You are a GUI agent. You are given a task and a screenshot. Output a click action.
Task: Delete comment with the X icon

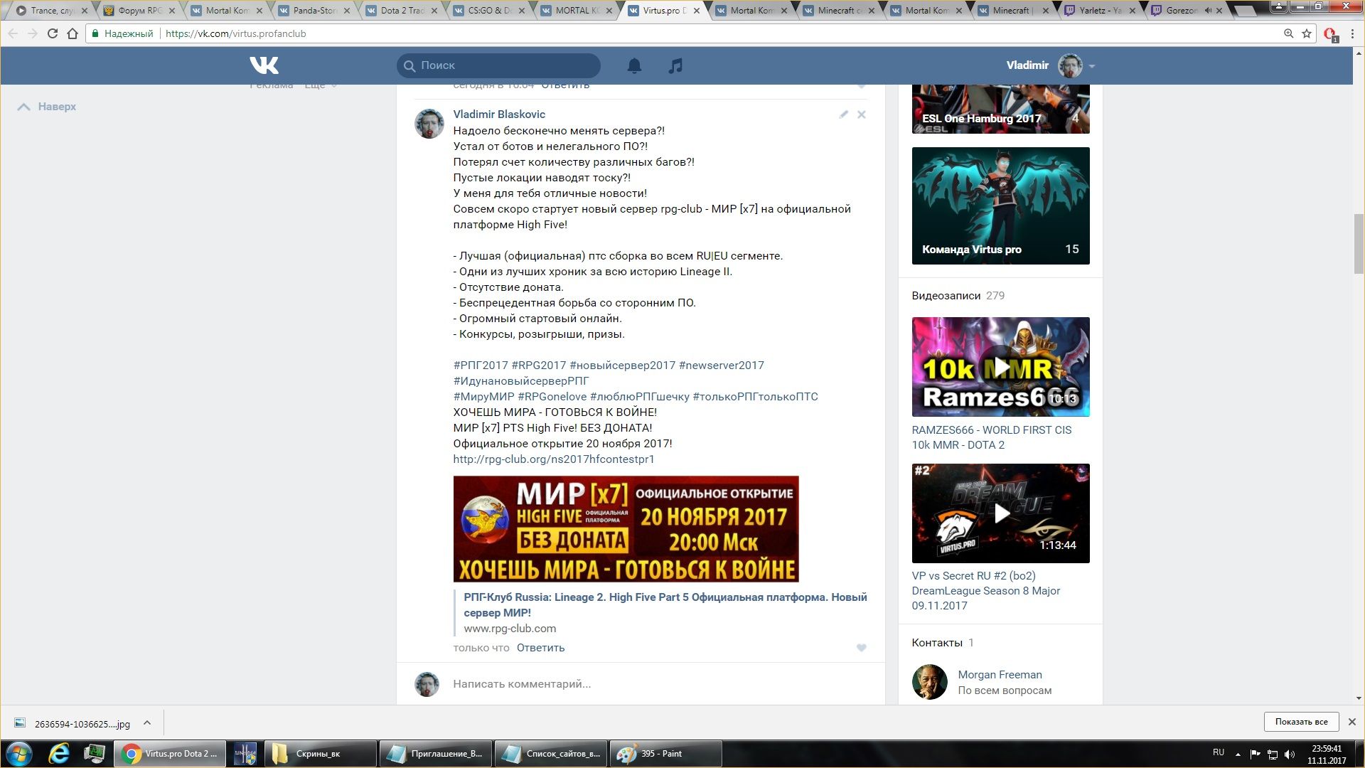861,114
